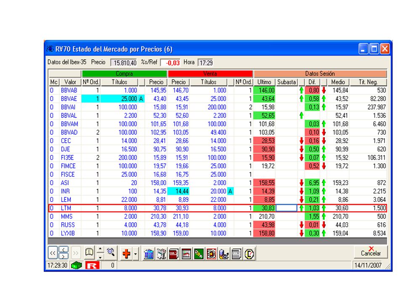Click the torn paper sheets icon

161,254
